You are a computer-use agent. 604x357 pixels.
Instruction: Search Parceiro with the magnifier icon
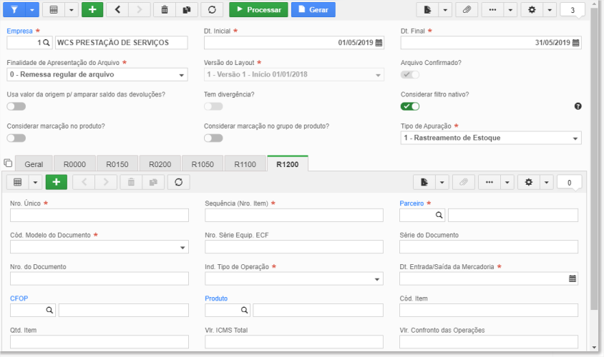pos(439,215)
